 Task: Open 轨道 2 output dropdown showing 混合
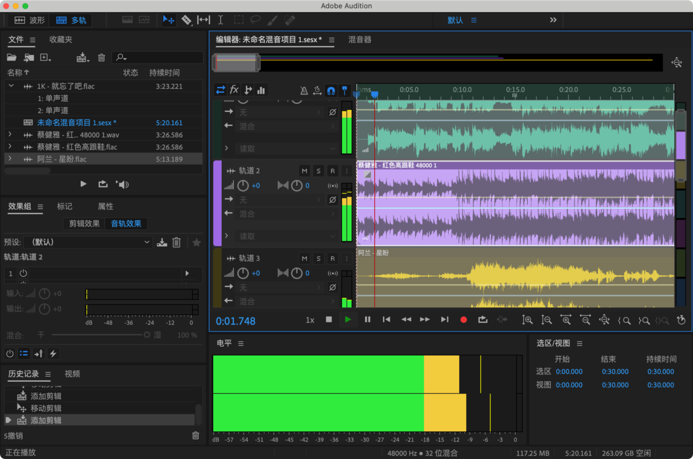288,213
